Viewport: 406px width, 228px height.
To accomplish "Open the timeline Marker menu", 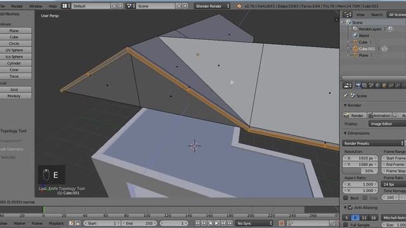I will 20,224.
